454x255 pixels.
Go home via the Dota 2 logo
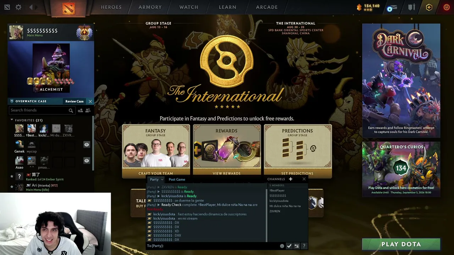coord(68,8)
